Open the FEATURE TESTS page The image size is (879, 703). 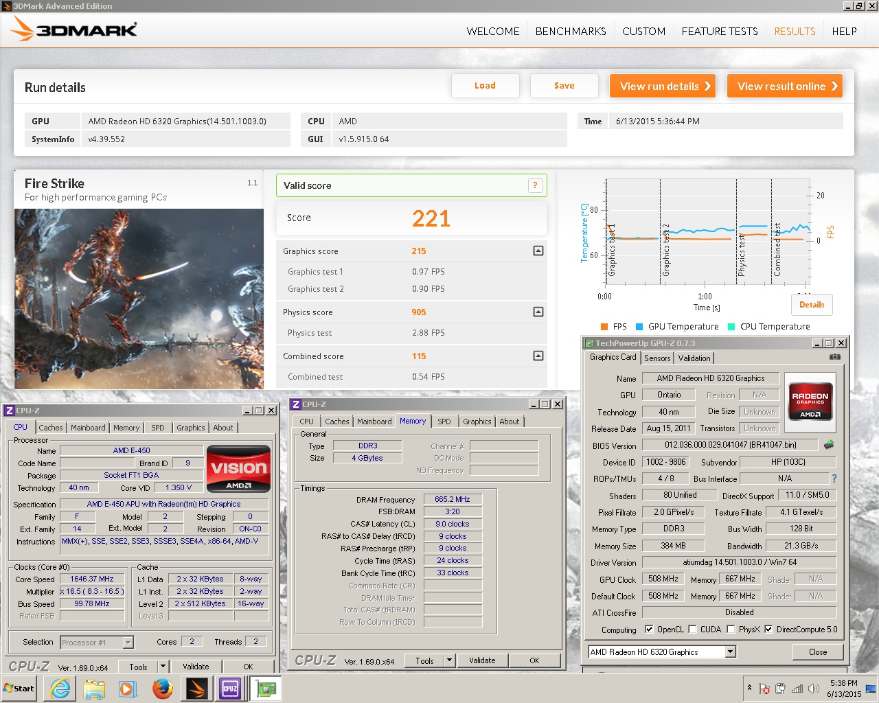click(x=720, y=31)
